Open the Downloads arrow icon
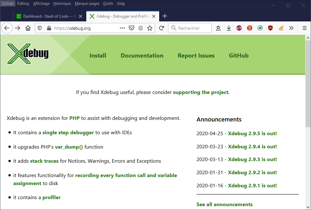Image resolution: width=311 pixels, height=210 pixels. pos(229,28)
